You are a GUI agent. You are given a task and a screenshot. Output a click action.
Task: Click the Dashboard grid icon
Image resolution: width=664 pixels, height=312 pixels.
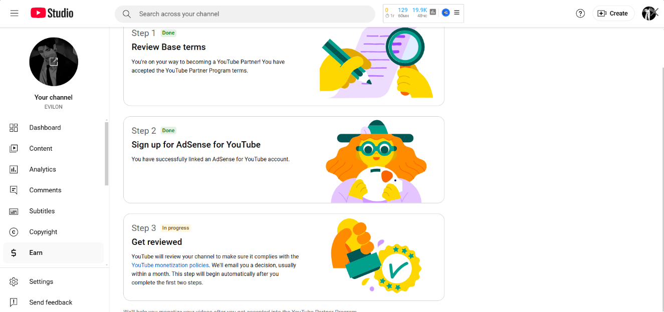tap(14, 128)
